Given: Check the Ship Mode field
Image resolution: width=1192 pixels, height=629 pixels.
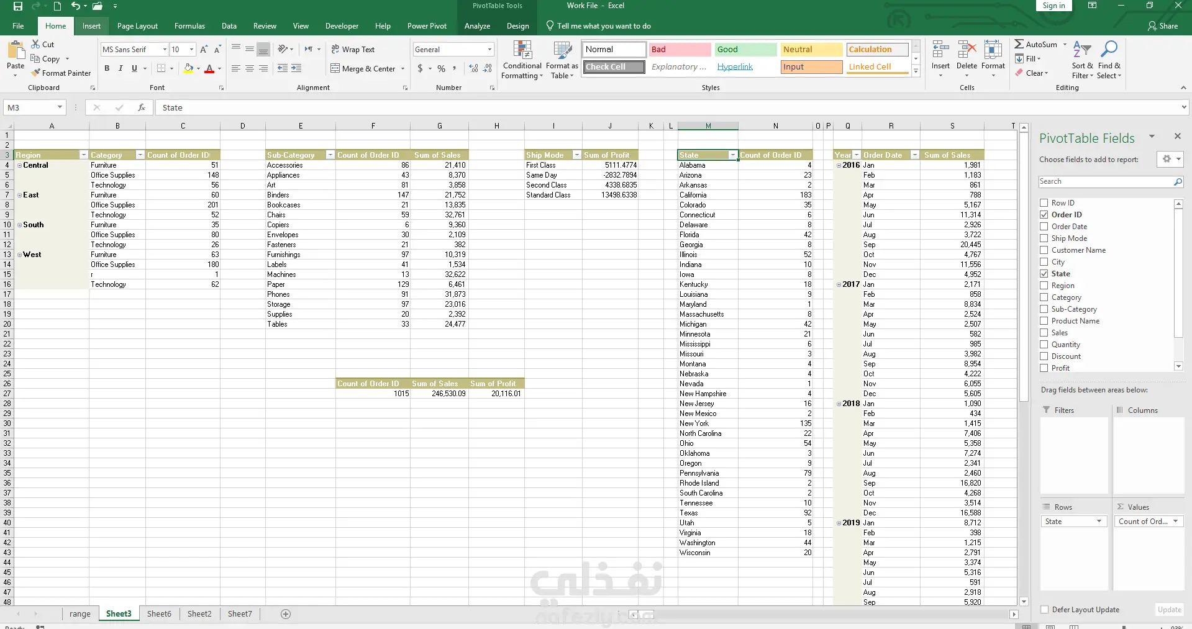Looking at the screenshot, I should click(1044, 238).
